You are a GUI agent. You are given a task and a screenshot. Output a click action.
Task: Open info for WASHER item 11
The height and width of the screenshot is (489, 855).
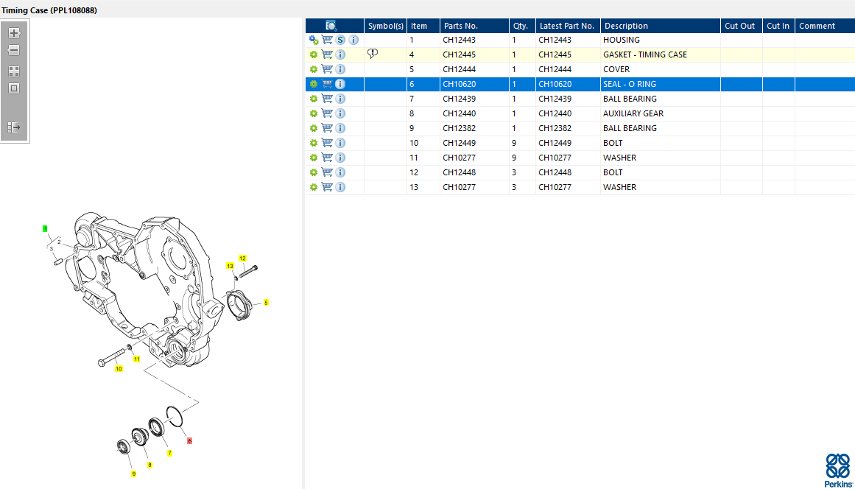tap(340, 158)
